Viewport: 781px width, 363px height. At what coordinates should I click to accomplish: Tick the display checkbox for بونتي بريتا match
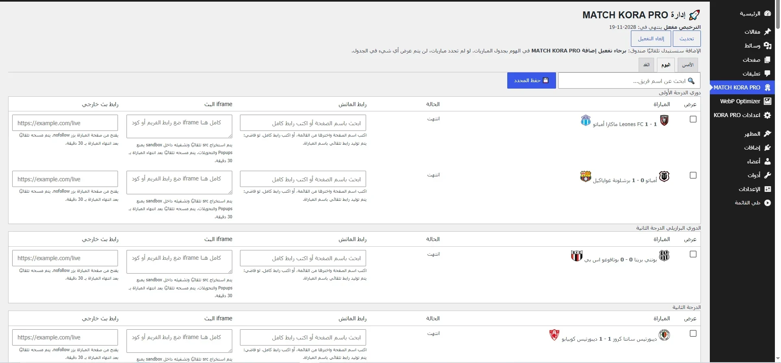click(x=693, y=254)
